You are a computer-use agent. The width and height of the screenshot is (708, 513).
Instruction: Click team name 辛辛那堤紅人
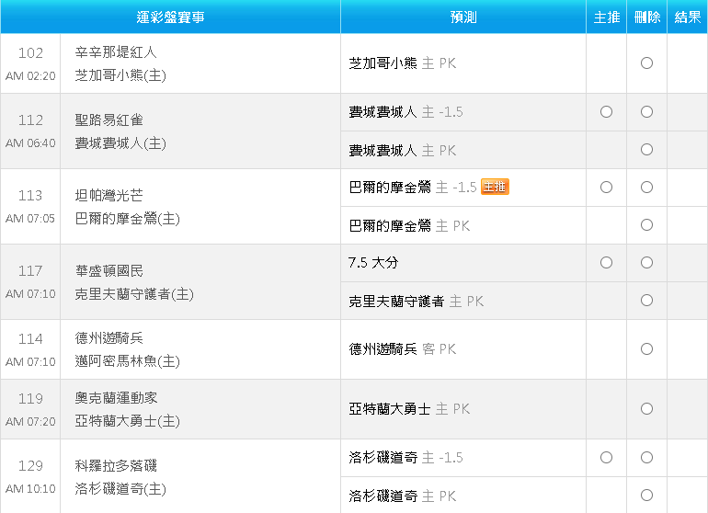[116, 52]
